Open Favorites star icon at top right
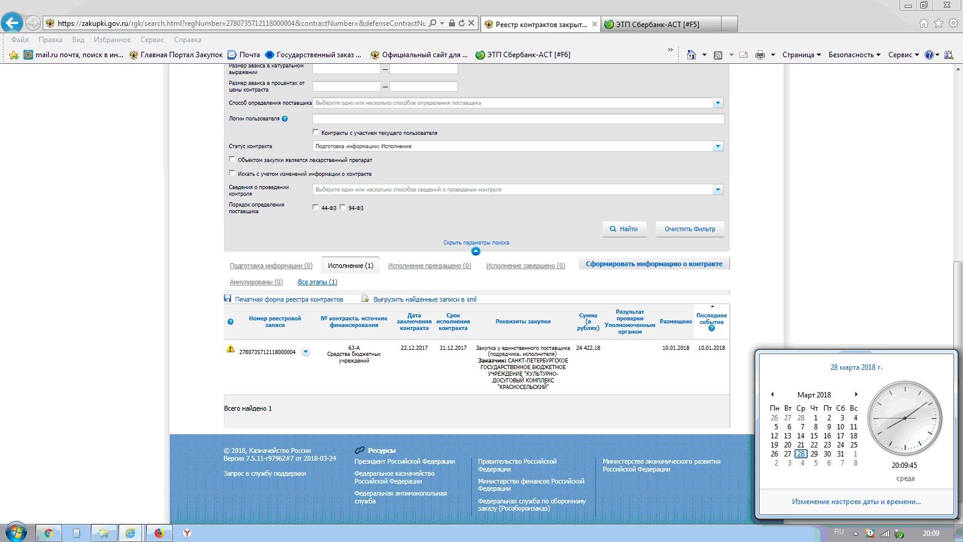 pos(938,23)
